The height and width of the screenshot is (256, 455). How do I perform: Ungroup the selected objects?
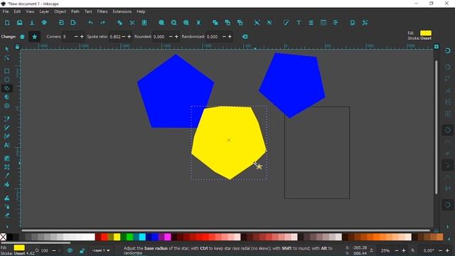click(x=269, y=23)
